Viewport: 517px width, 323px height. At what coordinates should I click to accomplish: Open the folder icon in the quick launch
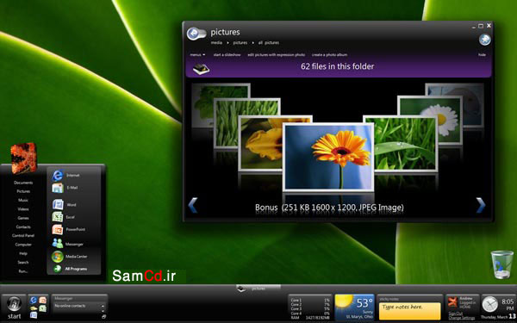[34, 308]
